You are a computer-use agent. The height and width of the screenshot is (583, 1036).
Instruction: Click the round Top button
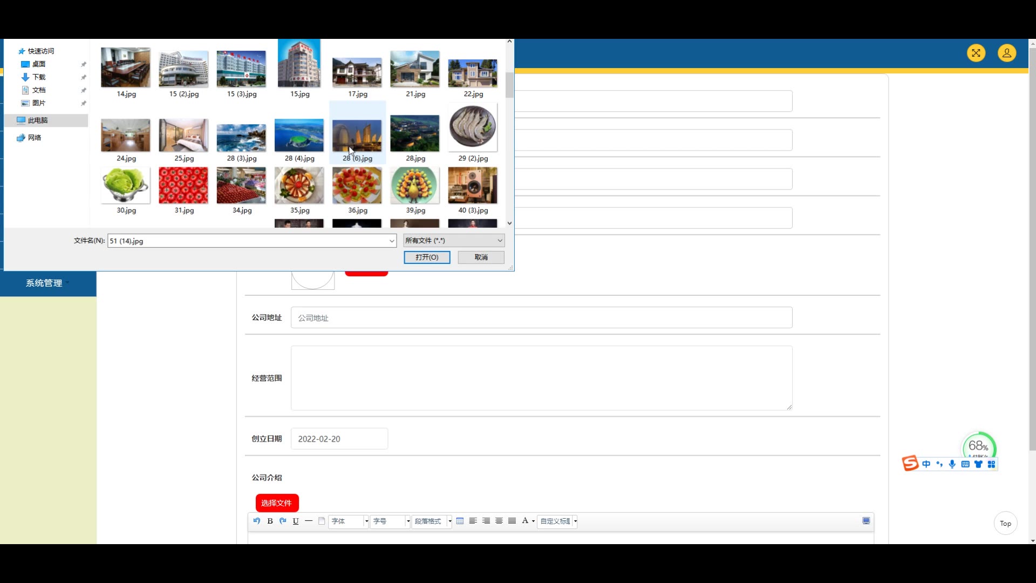1005,523
